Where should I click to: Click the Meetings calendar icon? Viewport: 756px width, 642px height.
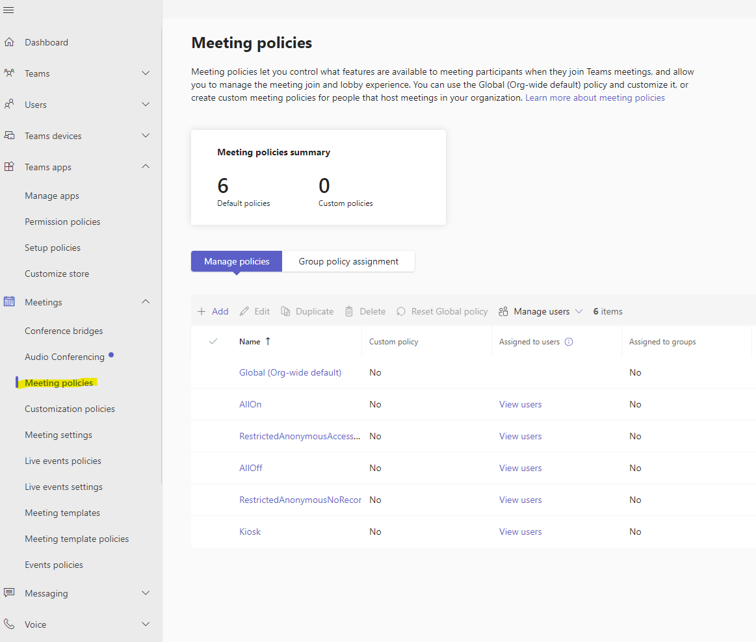[9, 302]
